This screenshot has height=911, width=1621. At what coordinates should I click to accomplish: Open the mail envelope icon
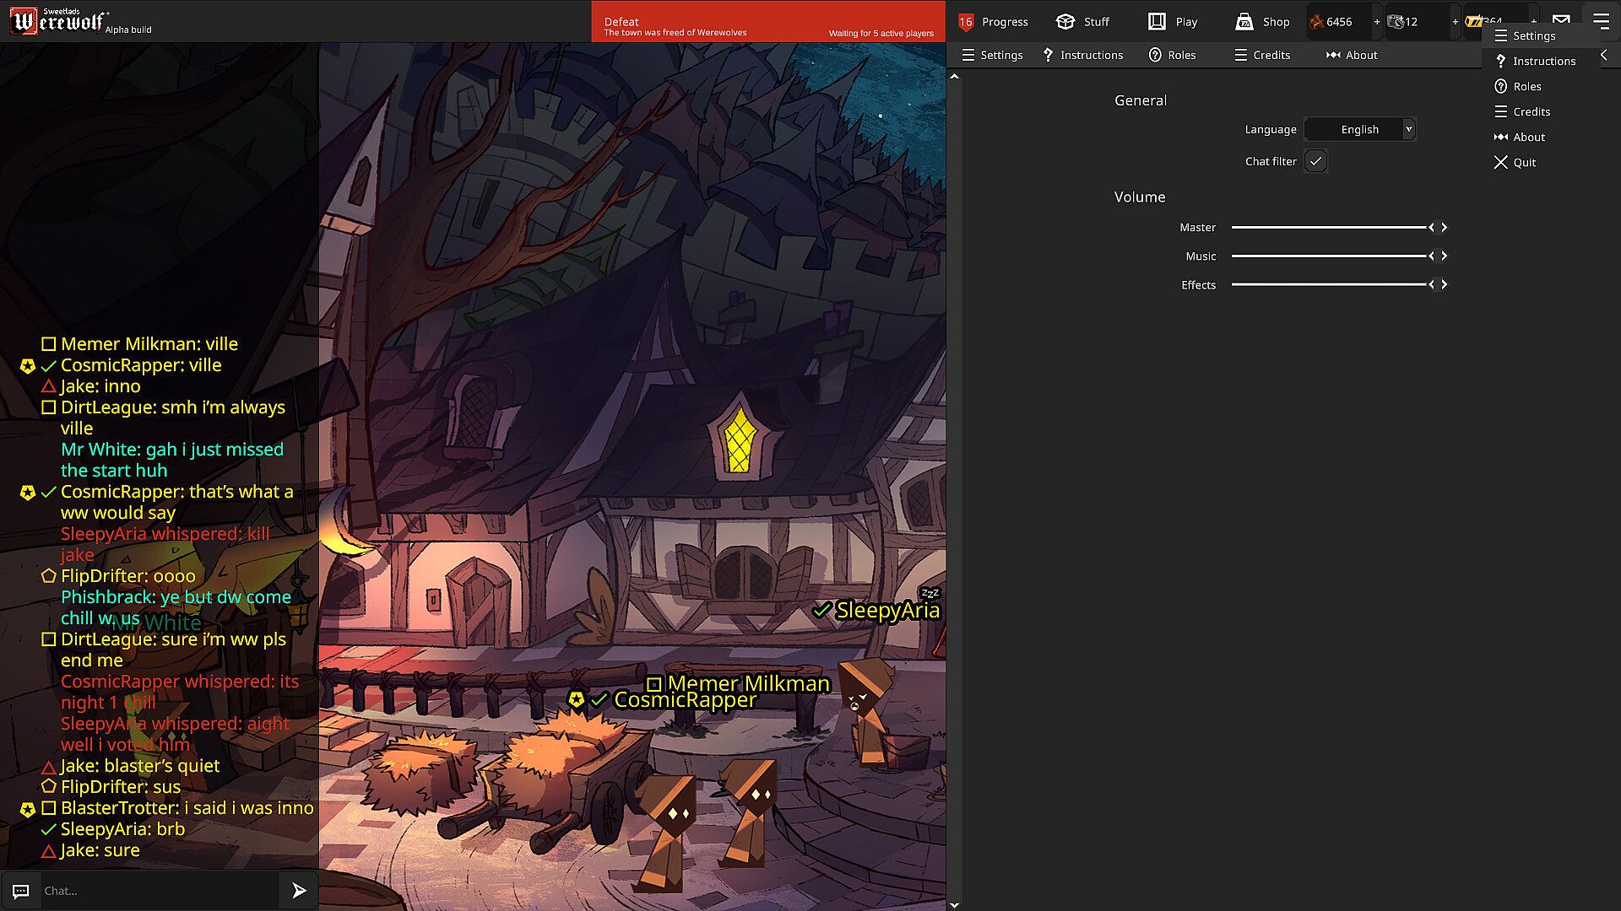click(1561, 20)
